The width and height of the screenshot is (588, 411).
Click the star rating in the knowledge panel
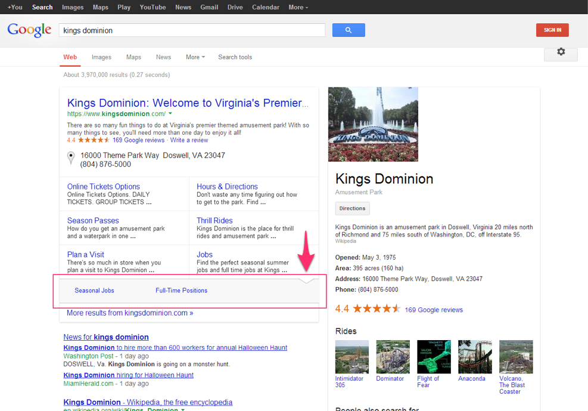[377, 309]
